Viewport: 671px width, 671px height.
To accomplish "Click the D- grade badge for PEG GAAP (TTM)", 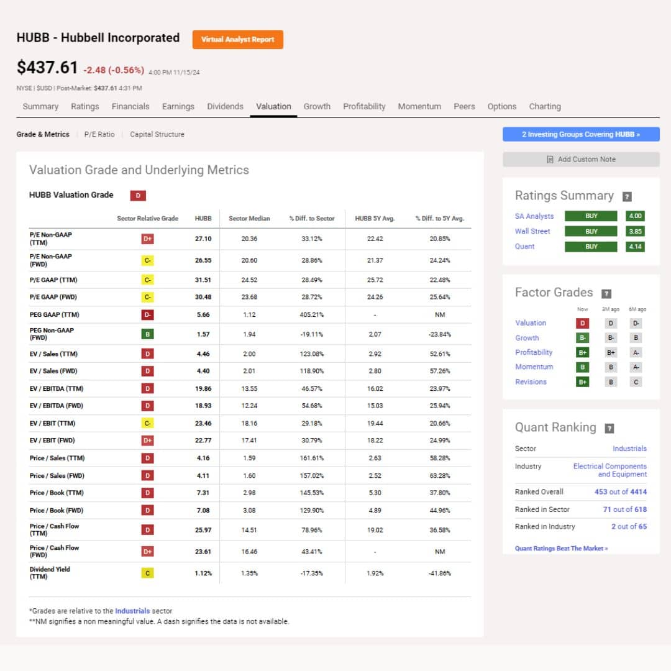I will tap(147, 314).
